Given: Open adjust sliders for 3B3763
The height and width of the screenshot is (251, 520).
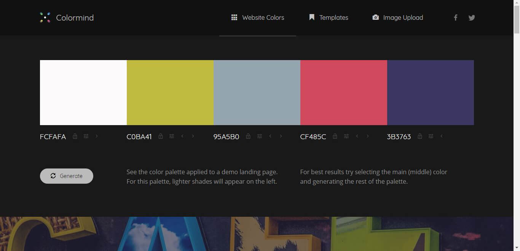Looking at the screenshot, I should coord(431,136).
